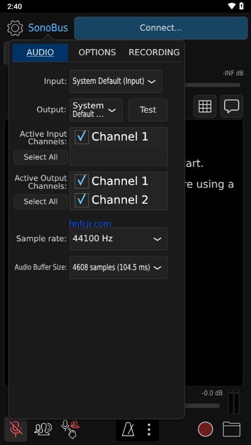
Task: Click the grid layout view icon
Action: click(x=205, y=107)
